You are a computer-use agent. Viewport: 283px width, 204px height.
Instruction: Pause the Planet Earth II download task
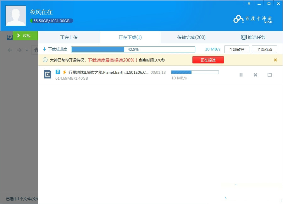[241, 75]
